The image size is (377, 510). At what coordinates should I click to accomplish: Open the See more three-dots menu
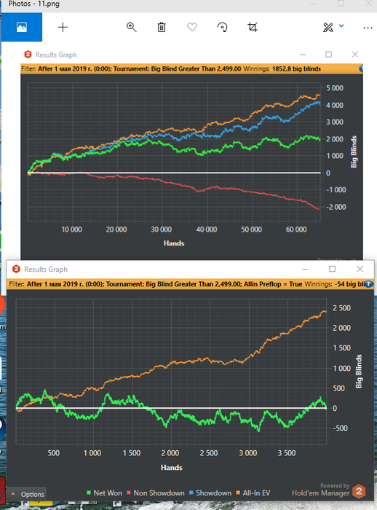pyautogui.click(x=368, y=28)
